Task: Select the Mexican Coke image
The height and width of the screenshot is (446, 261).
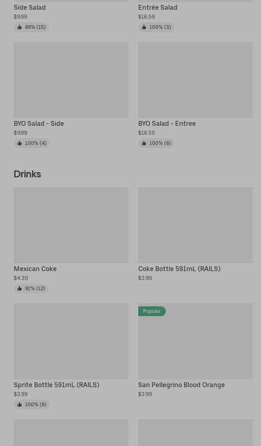Action: click(71, 225)
